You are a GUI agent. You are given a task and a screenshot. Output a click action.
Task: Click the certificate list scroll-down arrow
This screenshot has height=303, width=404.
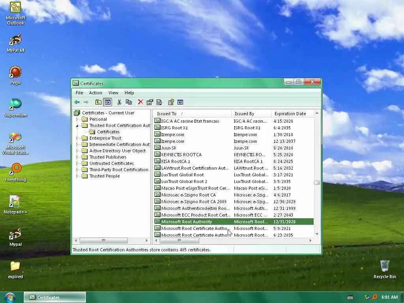click(x=317, y=234)
